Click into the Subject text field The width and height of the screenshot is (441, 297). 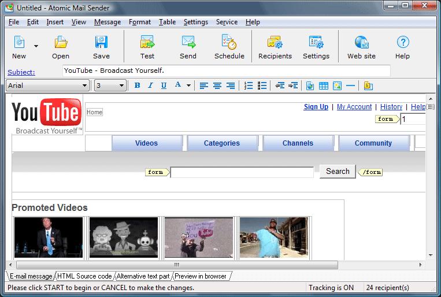pos(227,70)
